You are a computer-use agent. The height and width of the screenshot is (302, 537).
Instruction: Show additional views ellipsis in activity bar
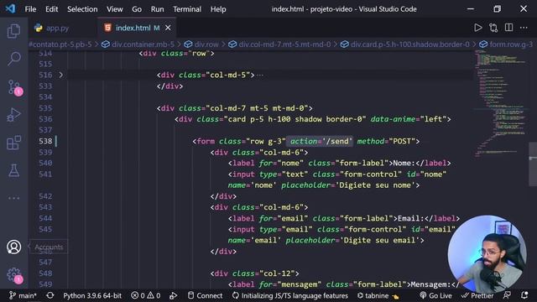13,198
